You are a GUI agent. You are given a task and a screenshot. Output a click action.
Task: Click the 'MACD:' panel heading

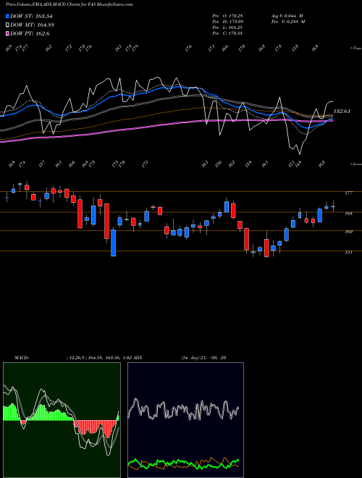pos(21,358)
